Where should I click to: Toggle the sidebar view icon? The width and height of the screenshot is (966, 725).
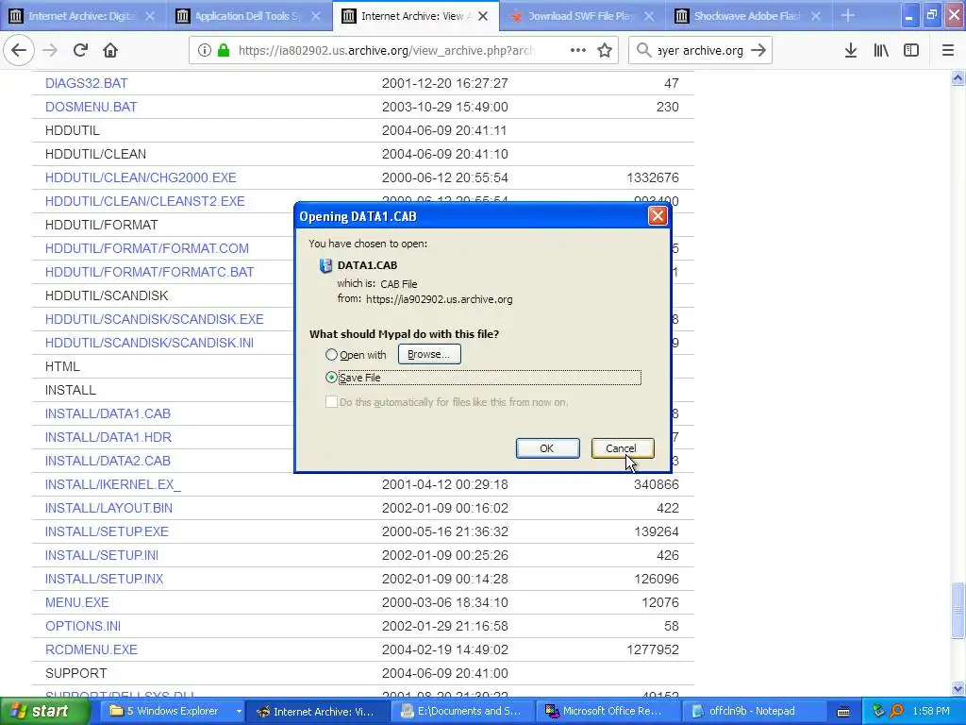911,51
